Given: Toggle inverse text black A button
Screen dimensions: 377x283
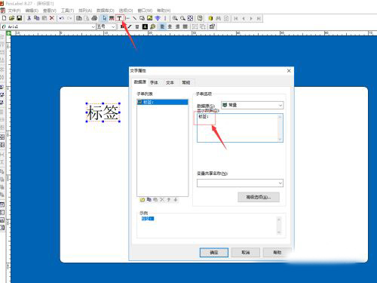Looking at the screenshot, I should pyautogui.click(x=145, y=26).
